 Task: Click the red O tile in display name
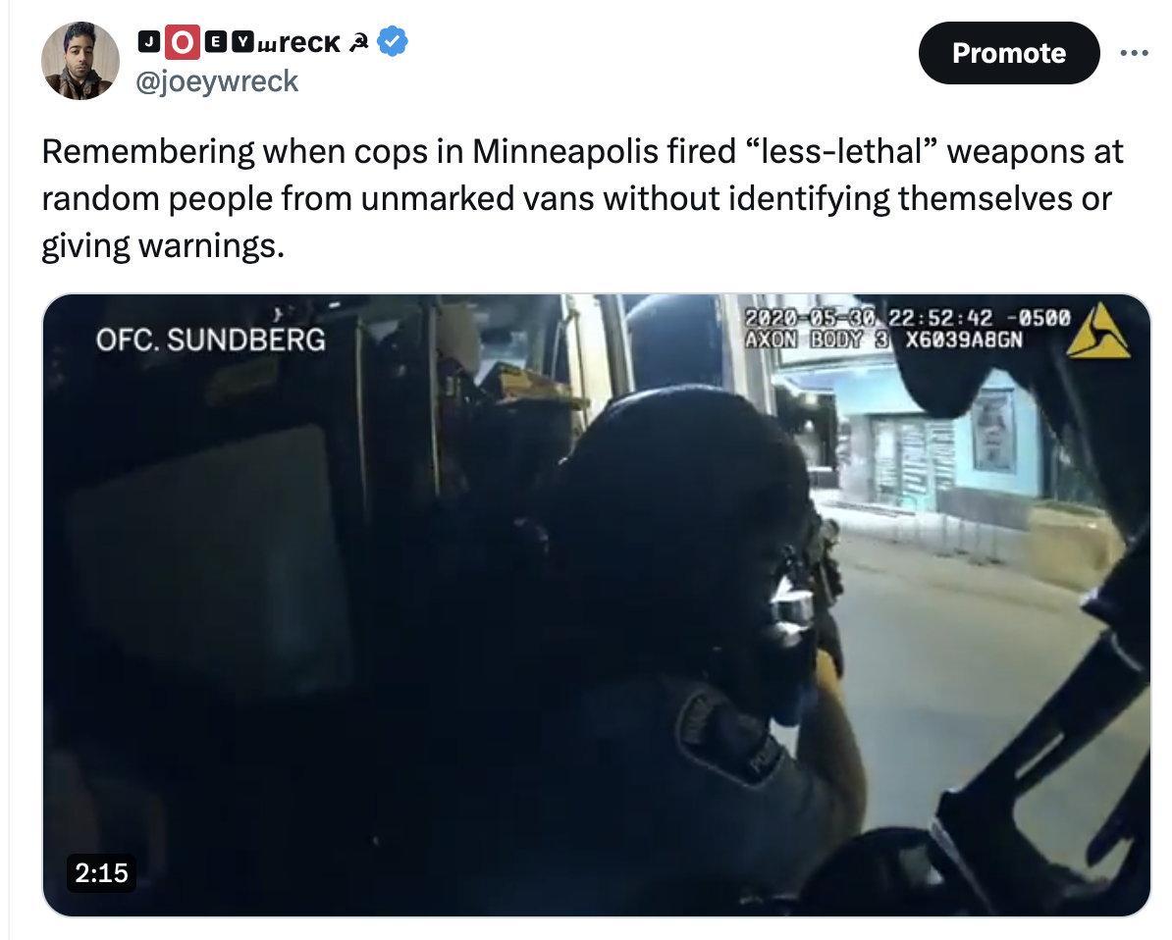click(182, 42)
